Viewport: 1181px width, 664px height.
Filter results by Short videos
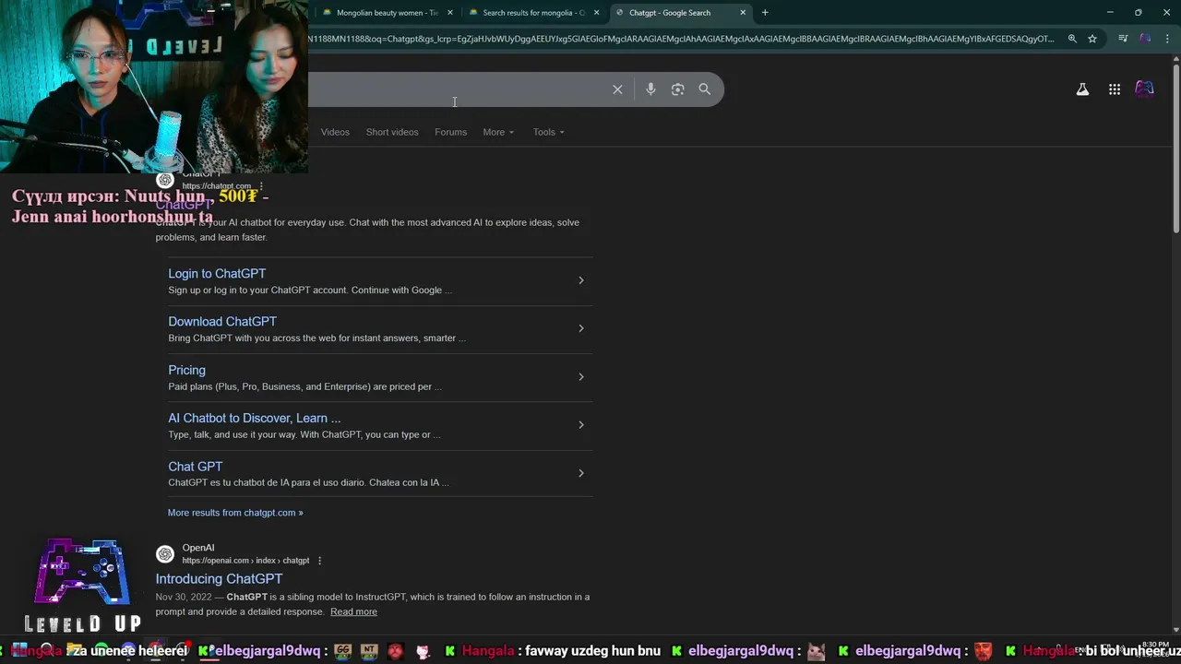pyautogui.click(x=392, y=132)
